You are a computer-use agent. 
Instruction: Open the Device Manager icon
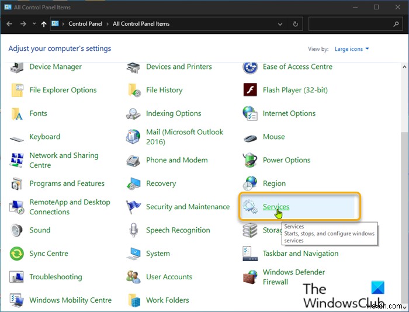(x=17, y=68)
